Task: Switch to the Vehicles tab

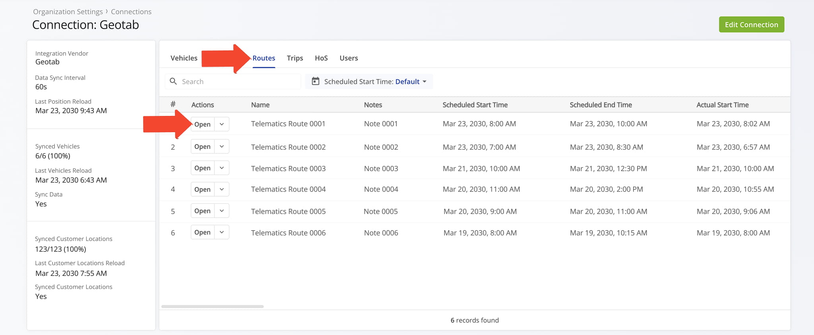Action: pyautogui.click(x=184, y=58)
